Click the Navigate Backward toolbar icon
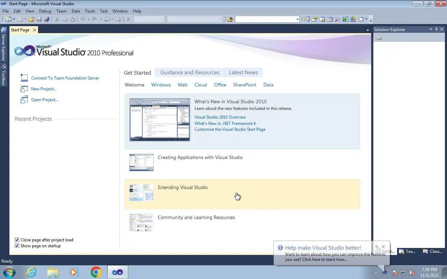Image resolution: width=447 pixels, height=279 pixels. click(x=107, y=19)
